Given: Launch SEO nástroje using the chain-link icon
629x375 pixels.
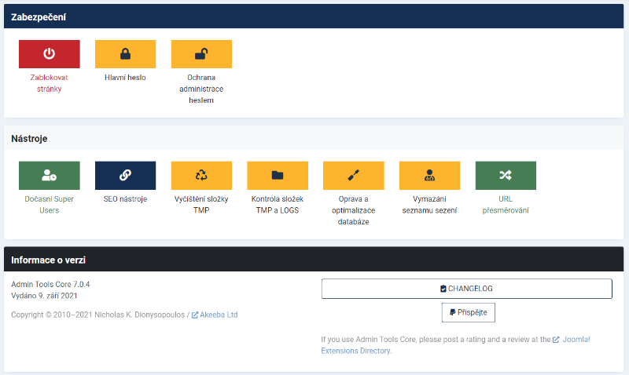Looking at the screenshot, I should 125,176.
